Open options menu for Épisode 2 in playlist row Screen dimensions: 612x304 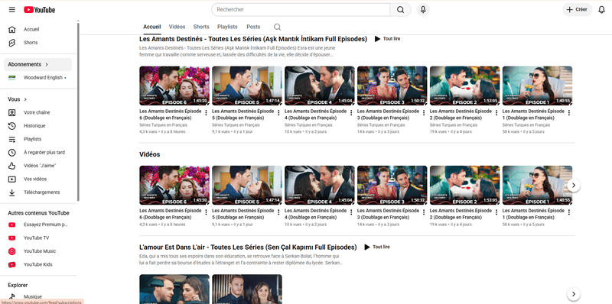pyautogui.click(x=496, y=113)
